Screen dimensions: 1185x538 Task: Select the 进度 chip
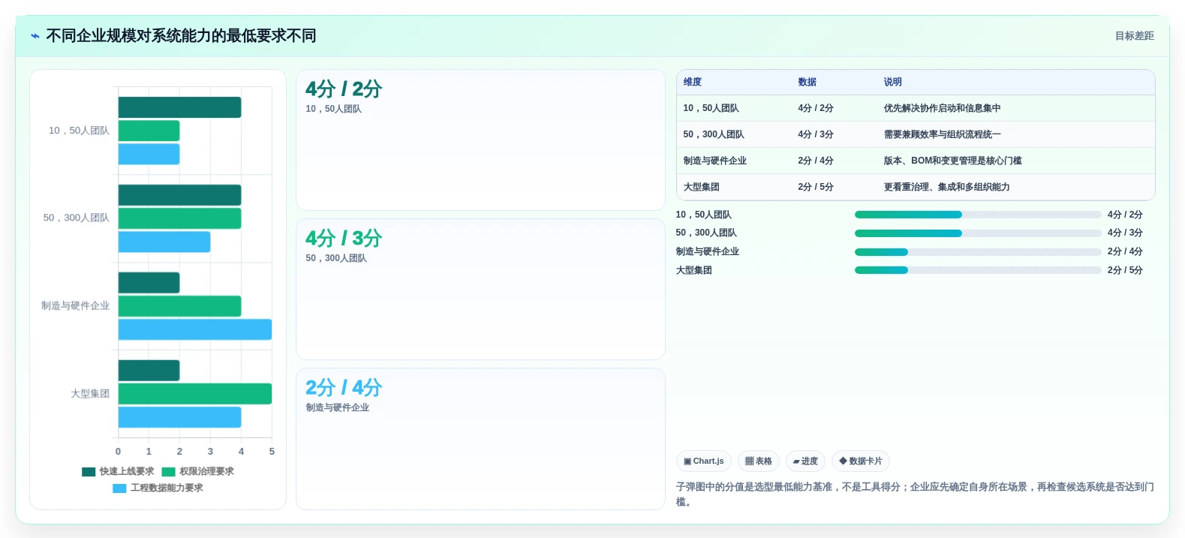click(806, 461)
